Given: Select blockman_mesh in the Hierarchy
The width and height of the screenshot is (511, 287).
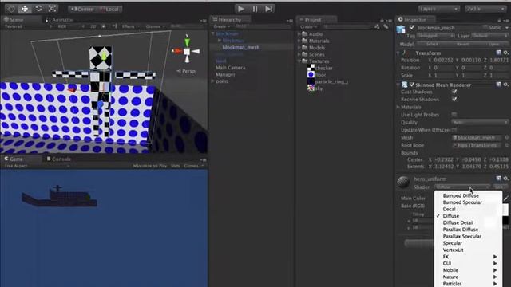Looking at the screenshot, I should pyautogui.click(x=241, y=48).
